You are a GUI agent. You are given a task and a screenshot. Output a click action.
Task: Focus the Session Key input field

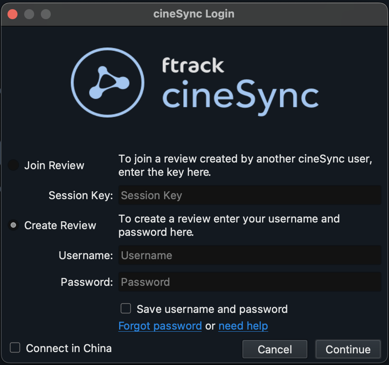[x=250, y=195]
